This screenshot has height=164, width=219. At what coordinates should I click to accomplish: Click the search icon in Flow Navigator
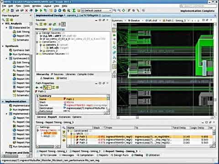(x=3, y=20)
